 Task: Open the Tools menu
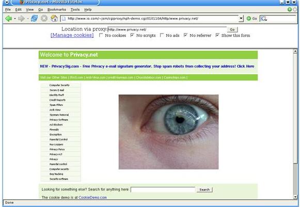click(75, 10)
